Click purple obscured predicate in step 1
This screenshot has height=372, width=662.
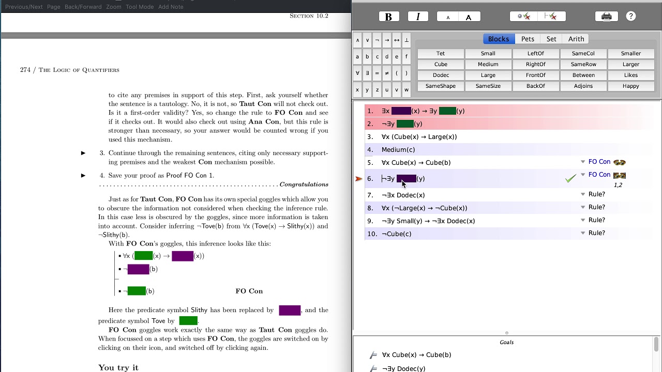(x=401, y=111)
